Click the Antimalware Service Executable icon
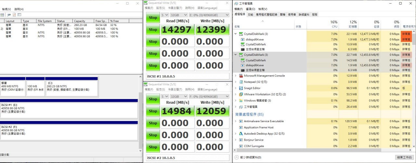 tap(241, 121)
